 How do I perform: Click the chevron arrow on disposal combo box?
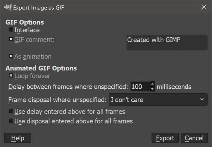click(202, 99)
